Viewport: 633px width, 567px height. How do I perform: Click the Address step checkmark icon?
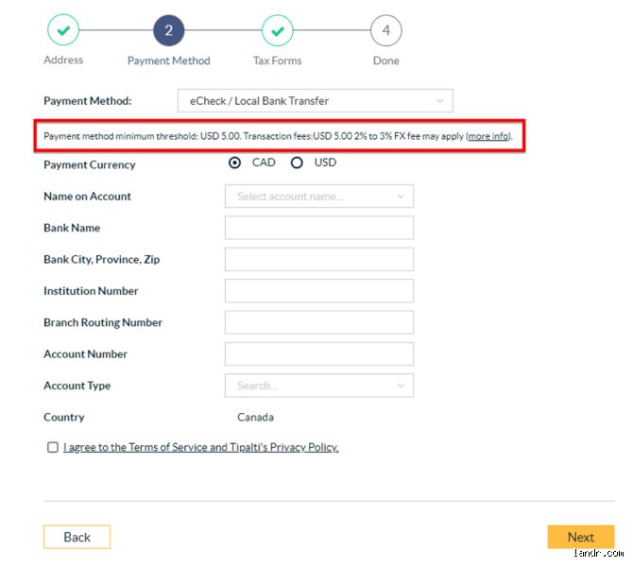click(x=63, y=30)
